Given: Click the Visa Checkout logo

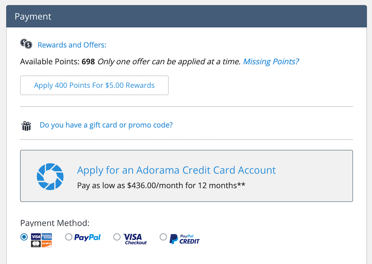Looking at the screenshot, I should click(x=135, y=239).
